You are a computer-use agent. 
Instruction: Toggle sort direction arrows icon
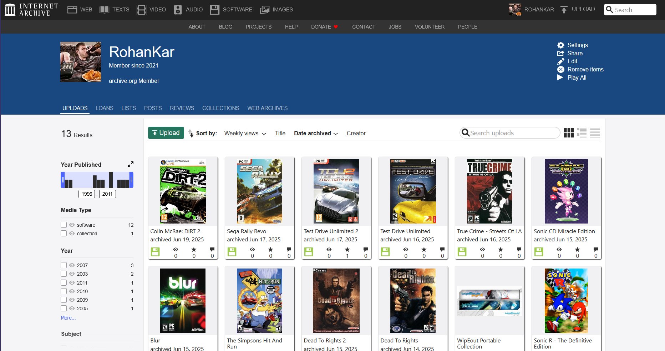click(191, 133)
